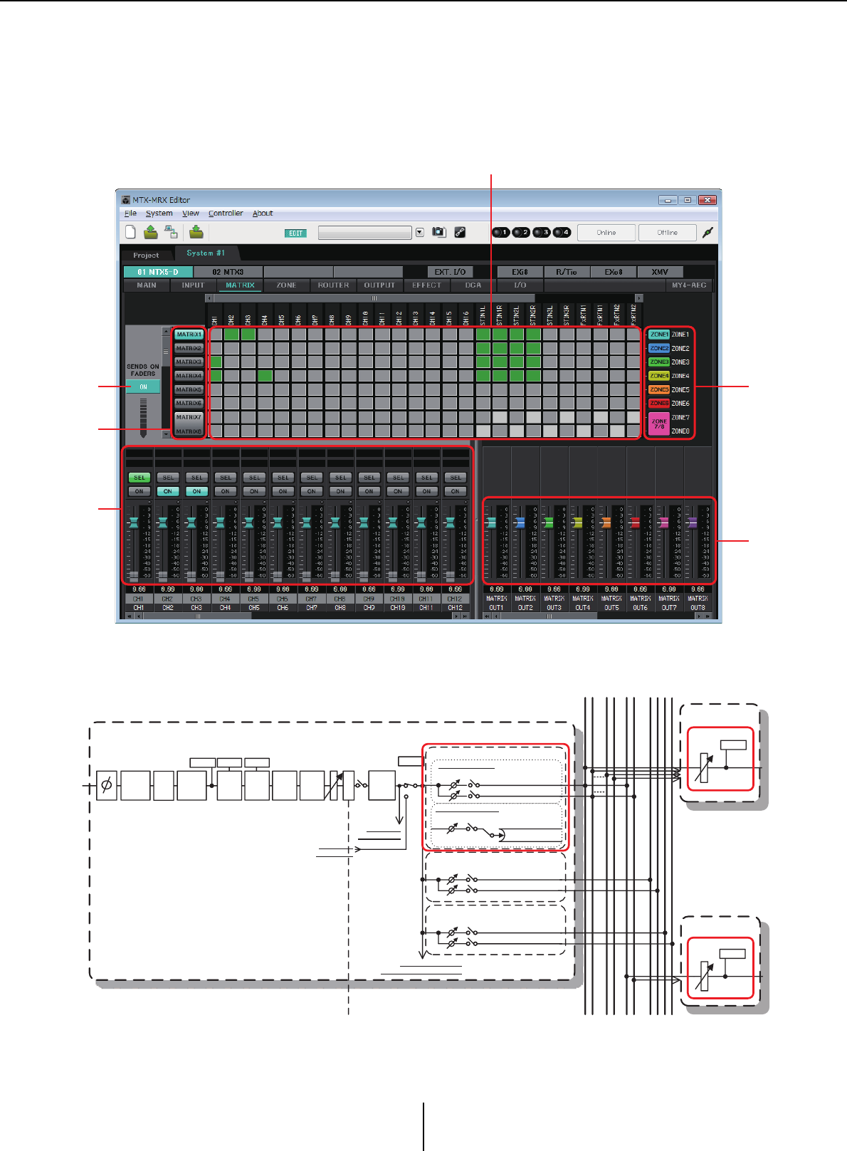Image resolution: width=847 pixels, height=1151 pixels.
Task: Select the 02 MTX3 device tab
Action: [228, 272]
